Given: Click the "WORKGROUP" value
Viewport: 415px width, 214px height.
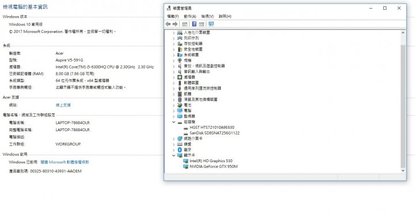Looking at the screenshot, I should point(68,144).
